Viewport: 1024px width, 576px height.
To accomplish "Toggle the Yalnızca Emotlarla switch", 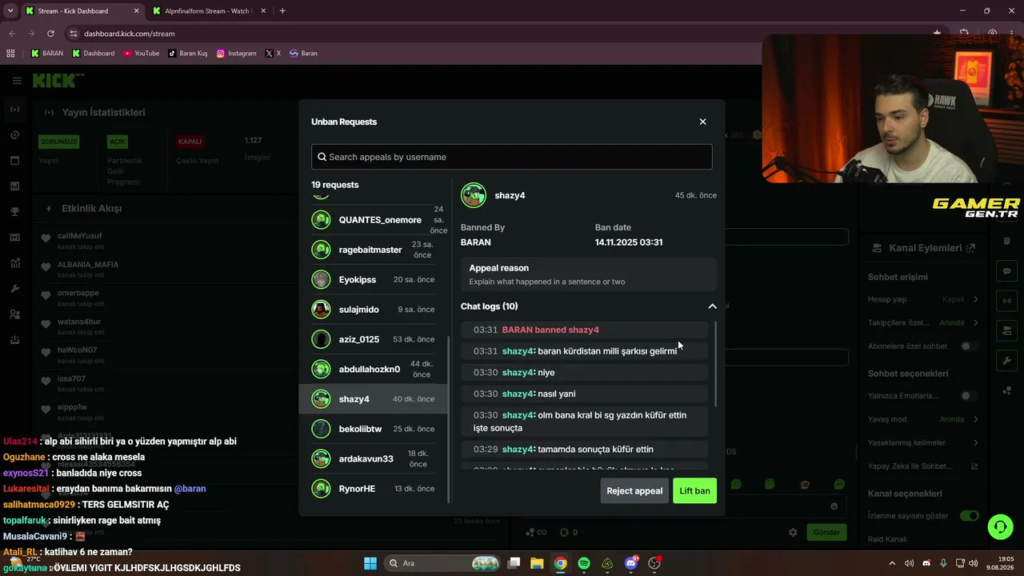I will 970,396.
